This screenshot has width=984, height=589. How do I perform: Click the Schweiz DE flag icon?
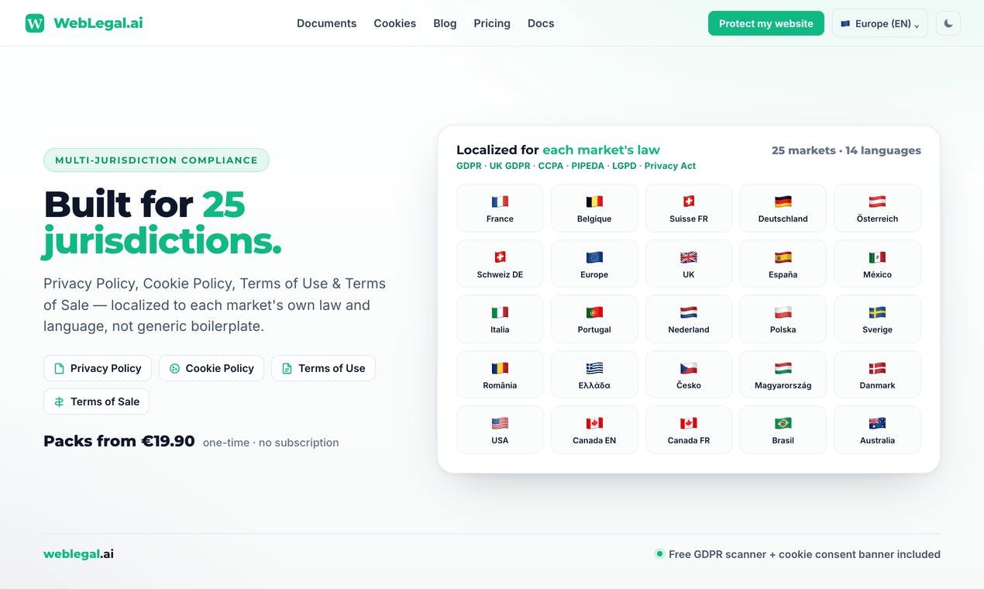(x=500, y=257)
